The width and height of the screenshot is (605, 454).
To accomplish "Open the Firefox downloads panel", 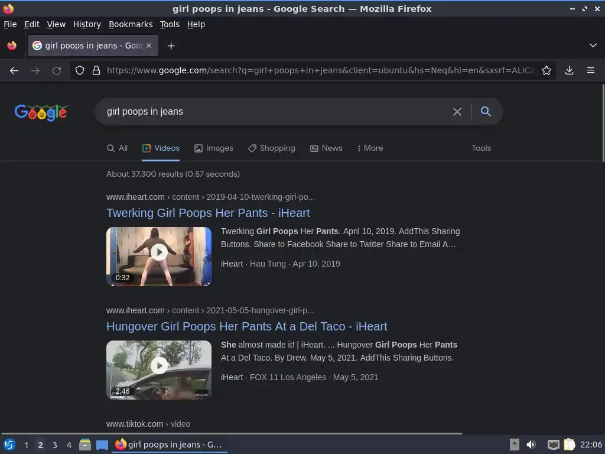I will click(x=569, y=71).
